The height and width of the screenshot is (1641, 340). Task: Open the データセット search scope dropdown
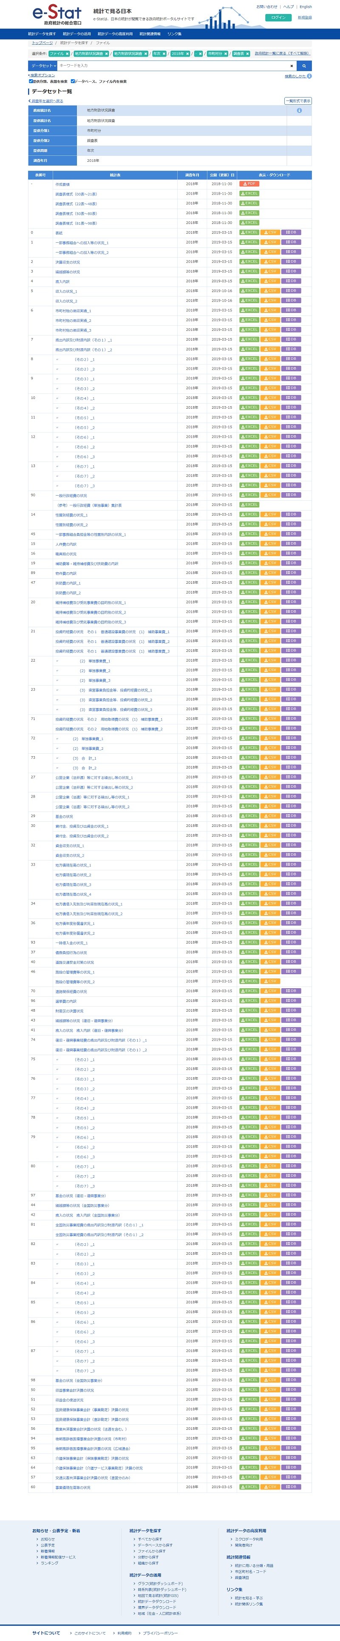coord(43,66)
